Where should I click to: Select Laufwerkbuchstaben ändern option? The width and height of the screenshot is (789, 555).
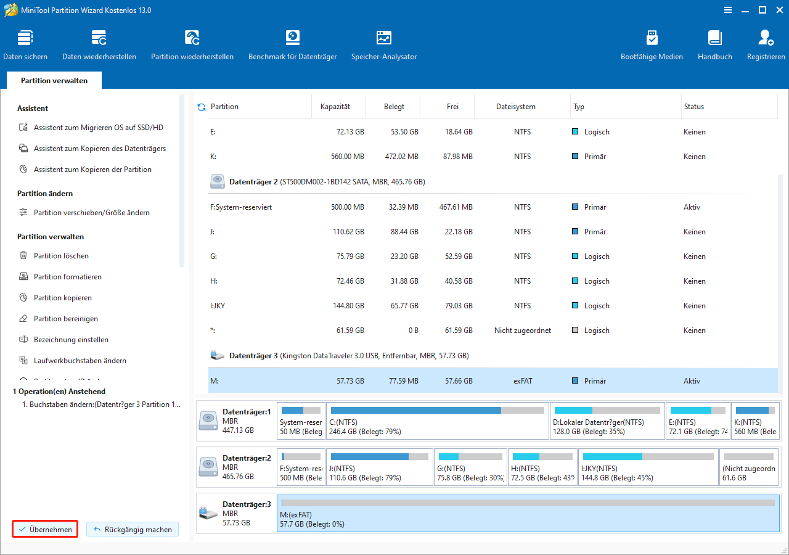80,361
